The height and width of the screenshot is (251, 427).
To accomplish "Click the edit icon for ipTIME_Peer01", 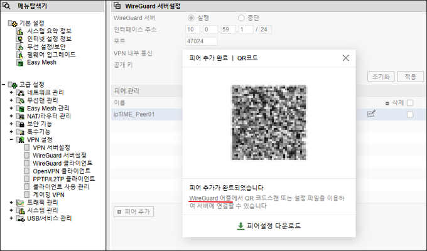I will click(372, 114).
